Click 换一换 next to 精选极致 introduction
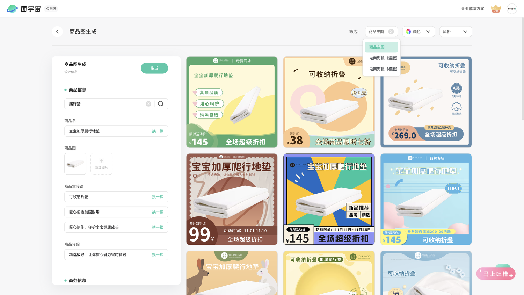 [x=158, y=254]
